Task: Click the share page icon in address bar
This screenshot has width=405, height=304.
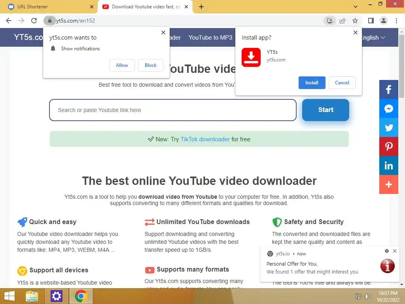Action: click(x=343, y=21)
